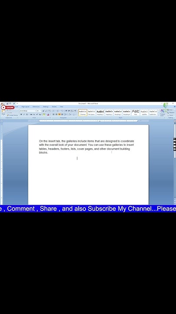Undo the last action

click(10, 103)
